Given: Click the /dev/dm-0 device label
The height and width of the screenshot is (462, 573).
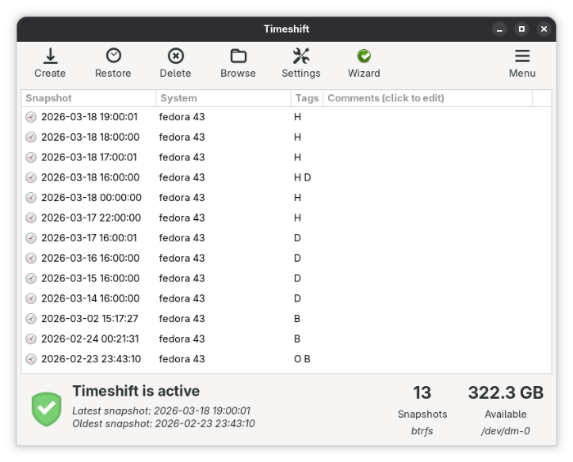Looking at the screenshot, I should [506, 431].
